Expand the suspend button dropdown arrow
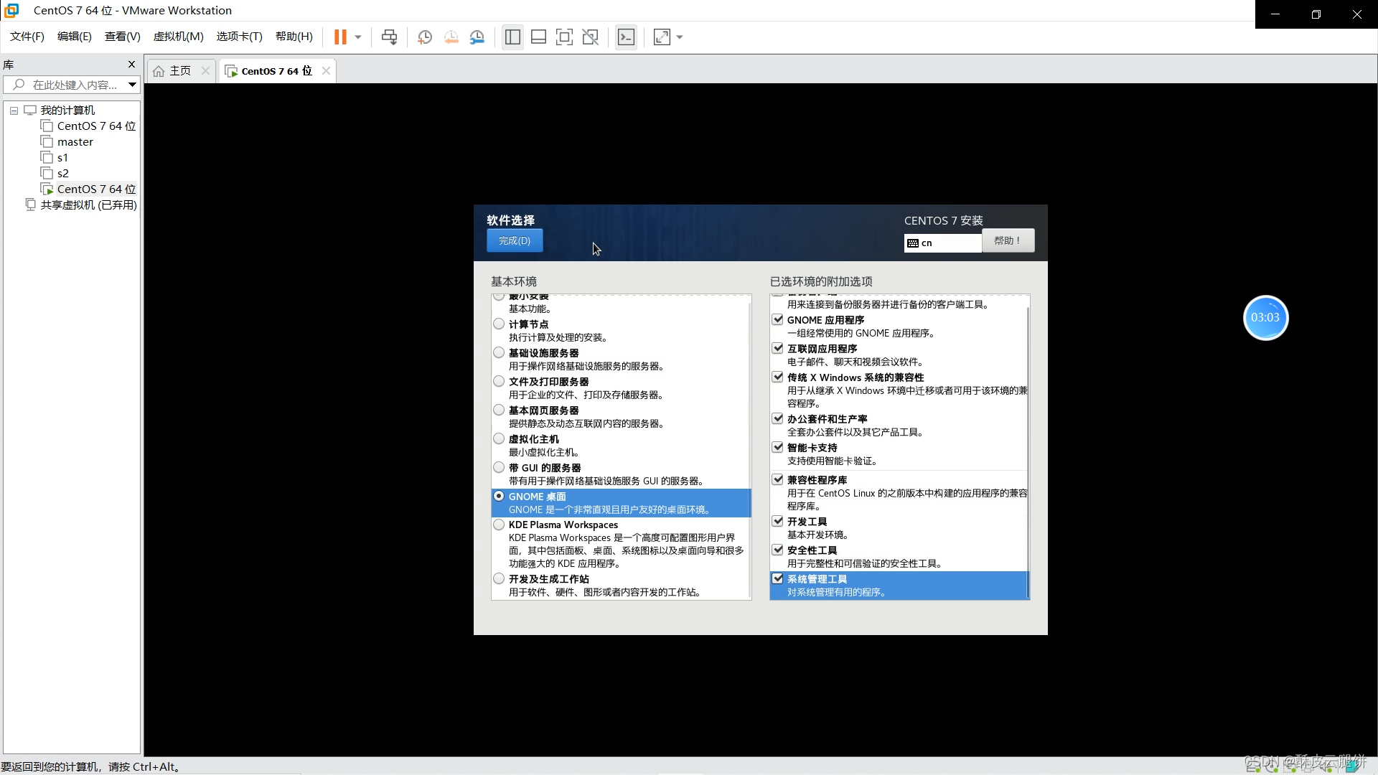Viewport: 1378px width, 775px height. point(358,37)
